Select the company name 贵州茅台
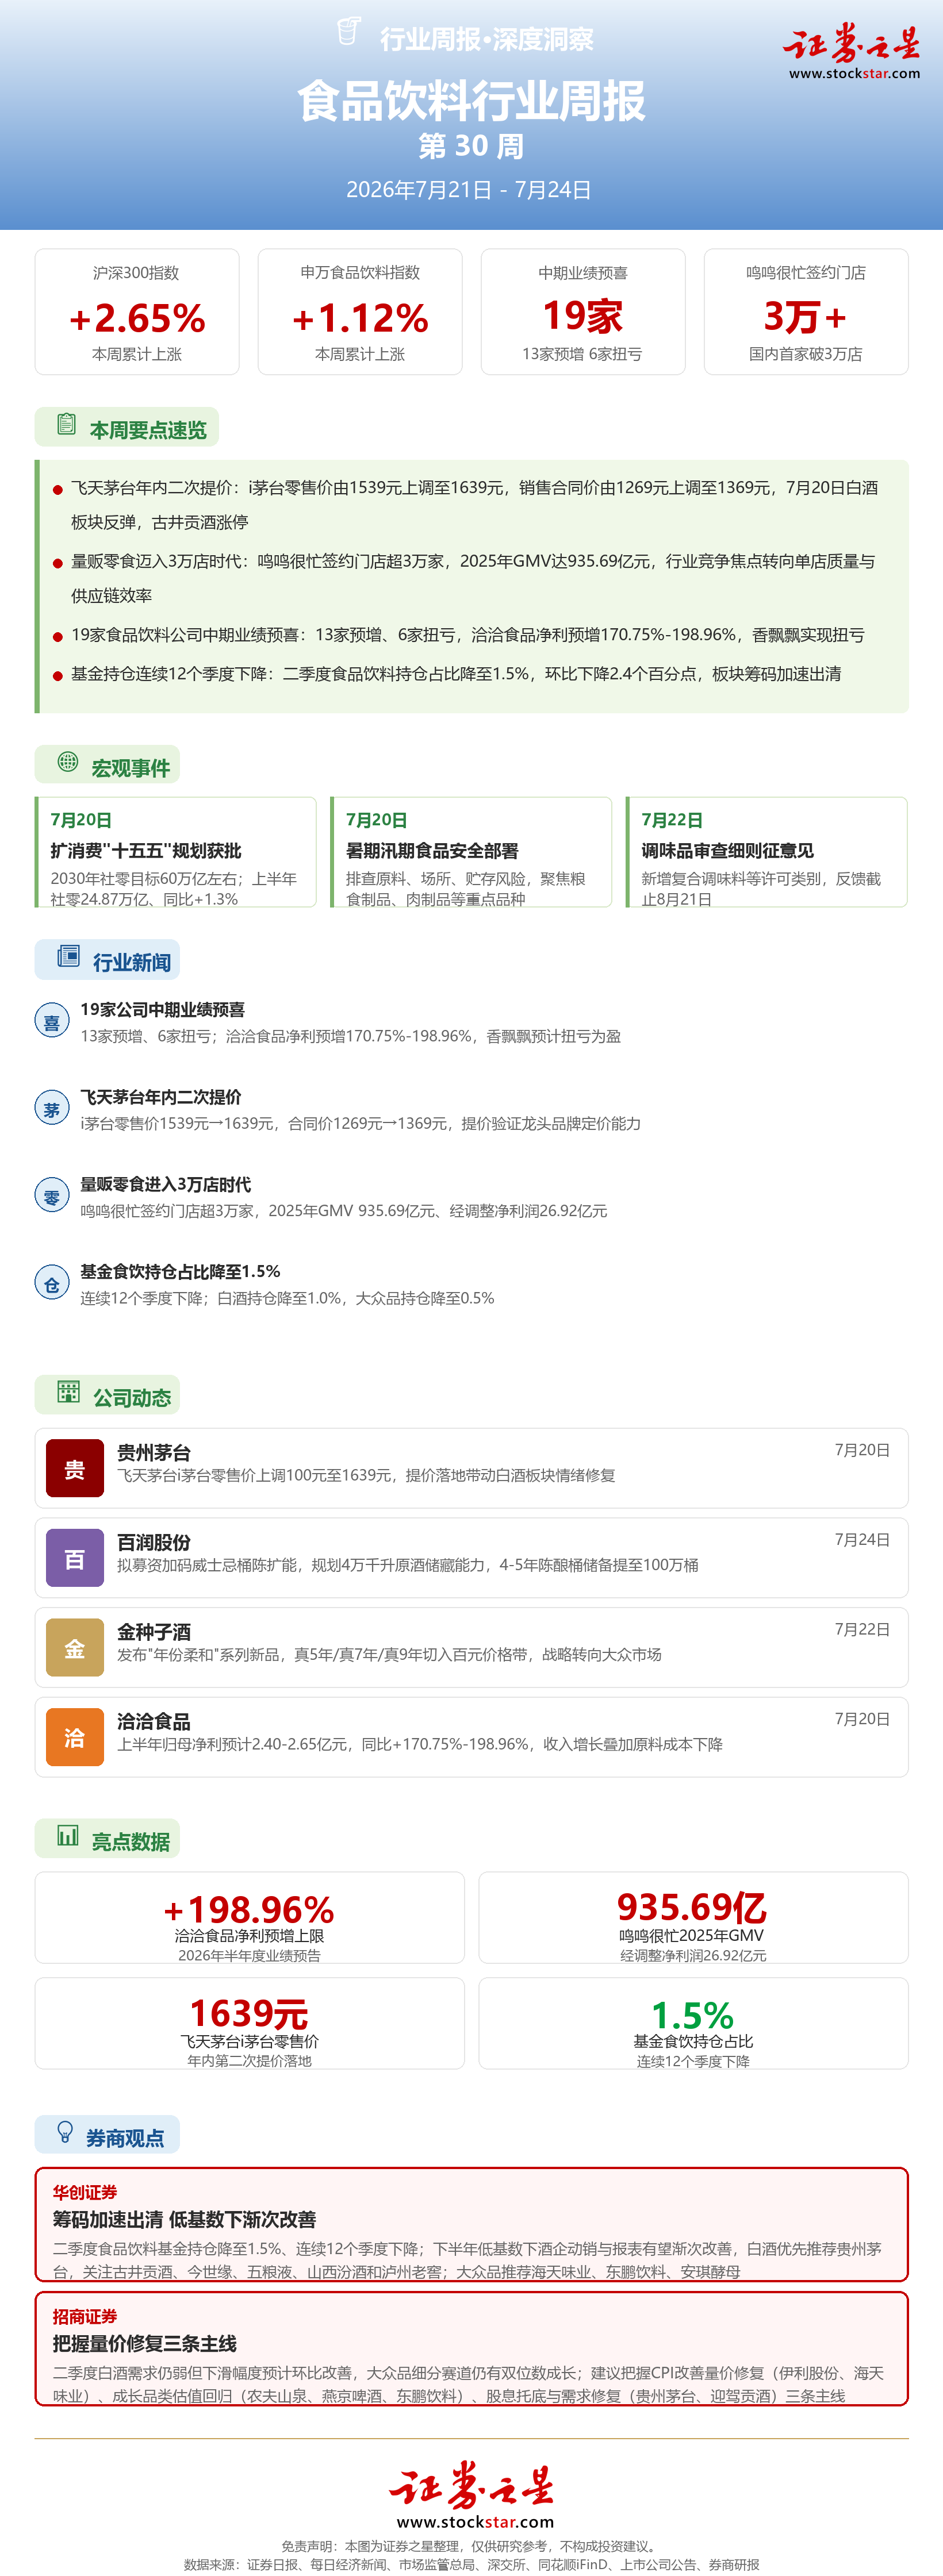This screenshot has height=2576, width=943. click(x=154, y=1452)
